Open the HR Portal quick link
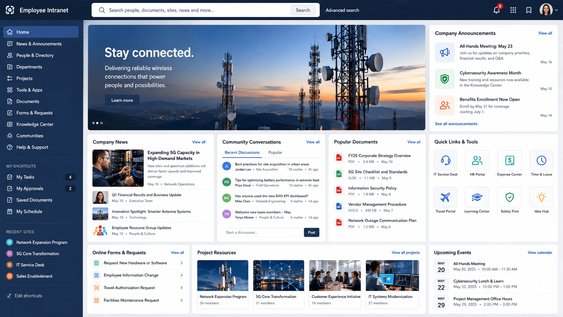The image size is (563, 317). pyautogui.click(x=477, y=161)
